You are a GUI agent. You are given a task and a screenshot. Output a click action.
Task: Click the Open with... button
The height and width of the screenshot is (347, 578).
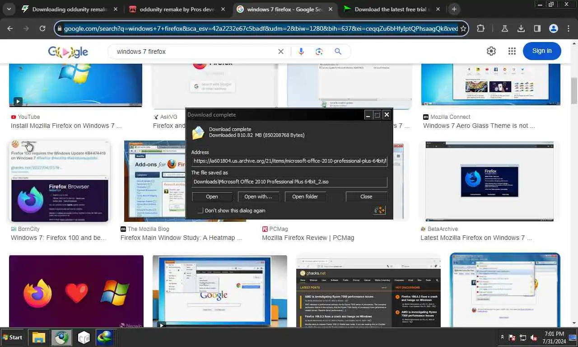click(258, 197)
